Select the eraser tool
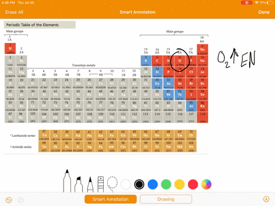 click(x=100, y=184)
